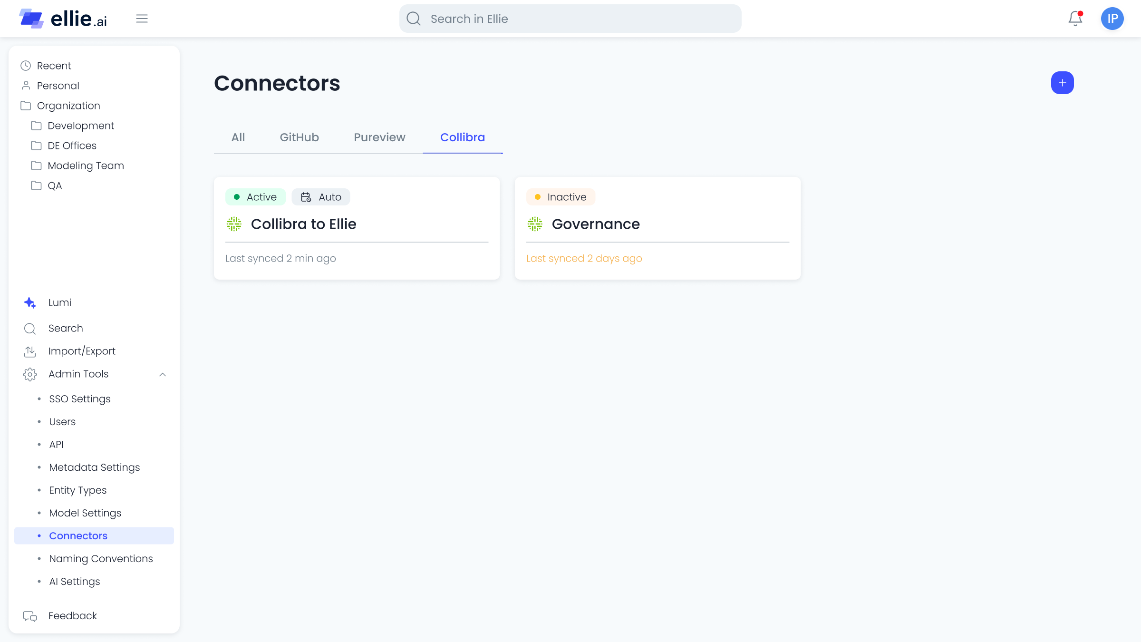Go to SSO Settings

[80, 399]
